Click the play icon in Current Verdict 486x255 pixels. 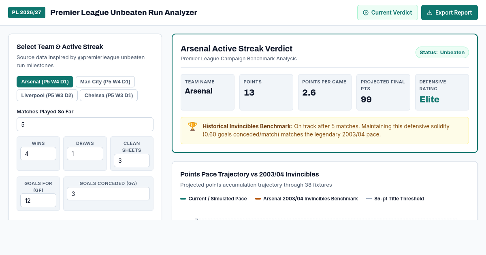[x=366, y=13]
